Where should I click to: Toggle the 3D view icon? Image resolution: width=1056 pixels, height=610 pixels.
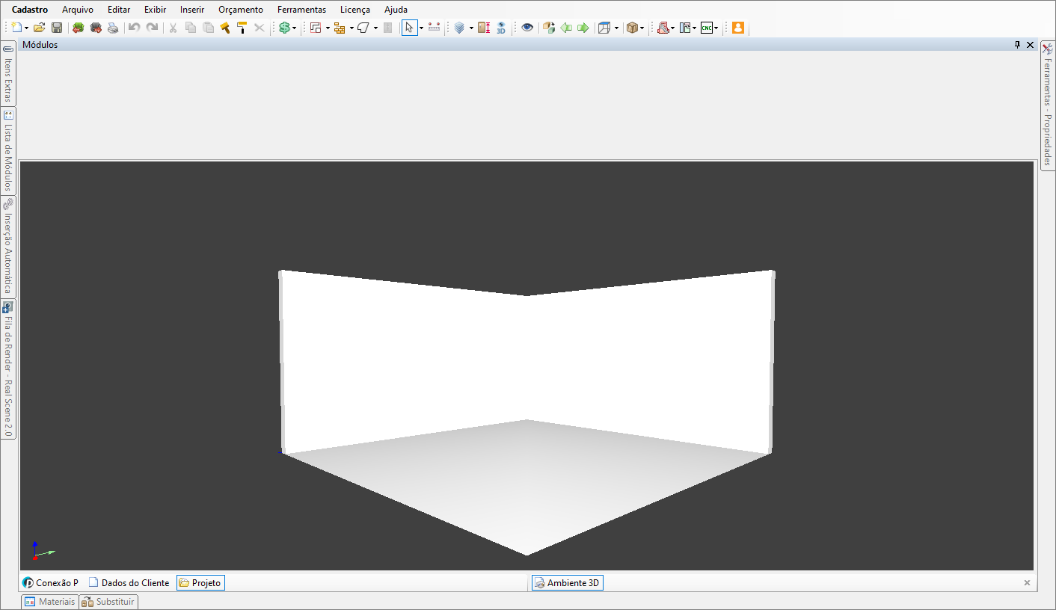501,28
